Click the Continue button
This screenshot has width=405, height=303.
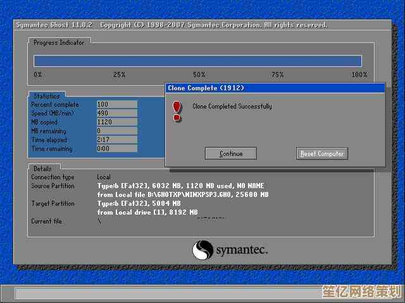(x=231, y=153)
